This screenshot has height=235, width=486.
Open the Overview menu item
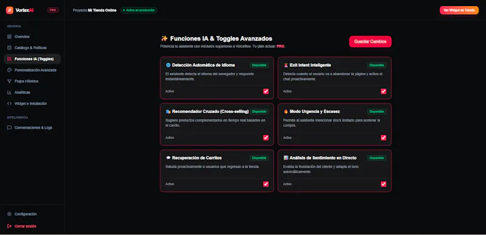point(32,36)
